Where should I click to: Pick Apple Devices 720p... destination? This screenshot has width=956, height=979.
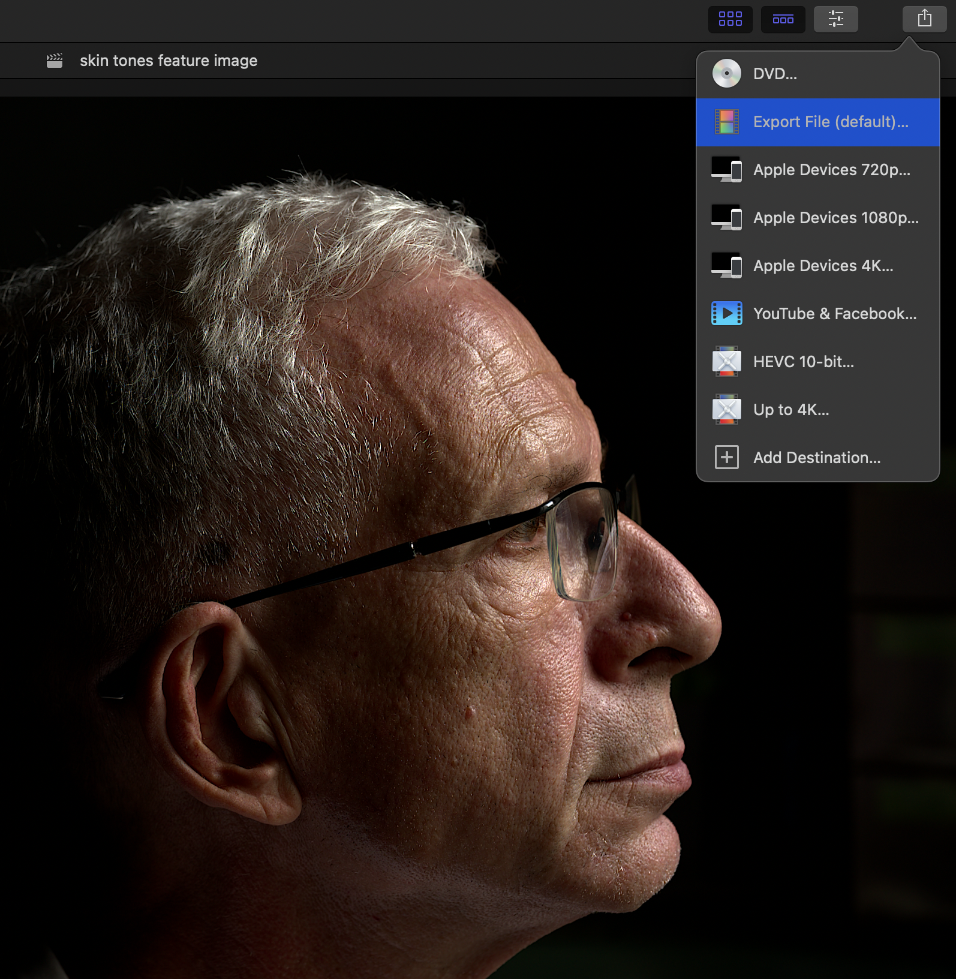[x=831, y=170]
